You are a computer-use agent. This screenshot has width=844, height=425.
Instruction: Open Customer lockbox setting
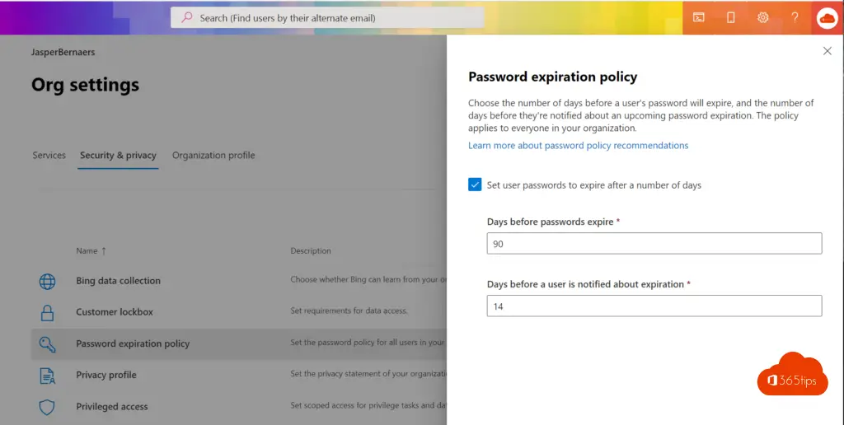pyautogui.click(x=115, y=312)
